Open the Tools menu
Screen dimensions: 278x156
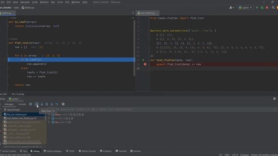coord(60,2)
